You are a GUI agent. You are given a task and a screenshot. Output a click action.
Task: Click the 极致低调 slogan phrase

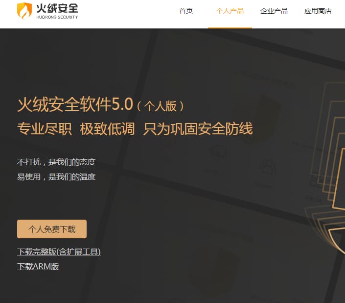click(x=107, y=129)
